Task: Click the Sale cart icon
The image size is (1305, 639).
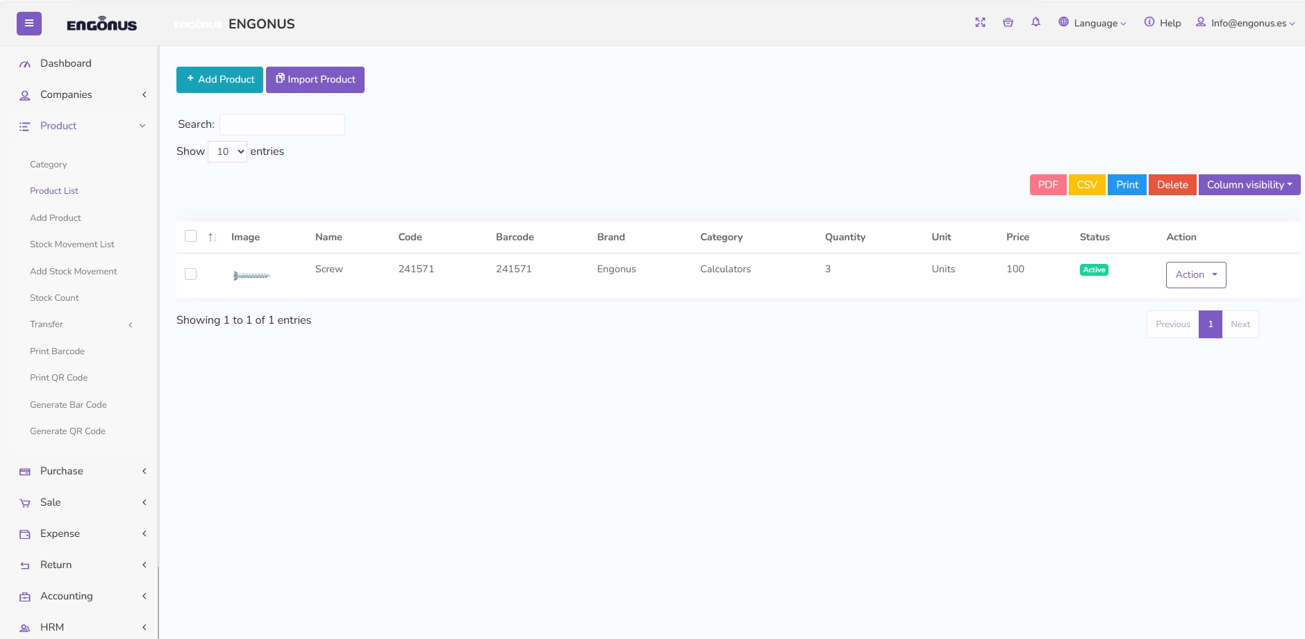Action: [x=25, y=503]
